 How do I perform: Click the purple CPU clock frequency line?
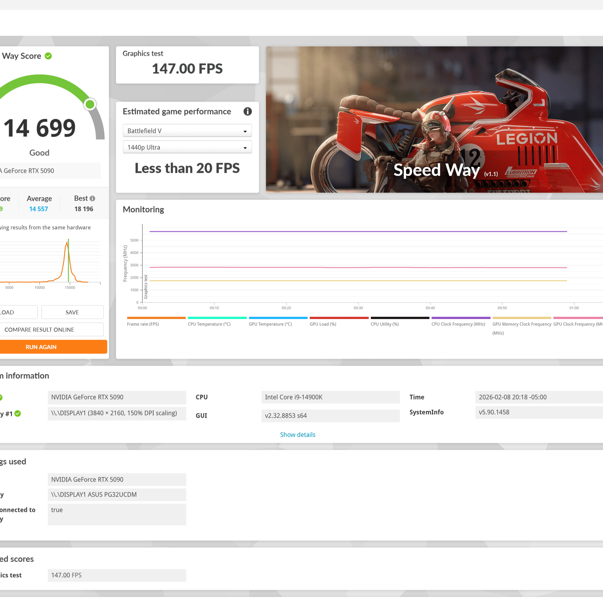[x=358, y=232]
